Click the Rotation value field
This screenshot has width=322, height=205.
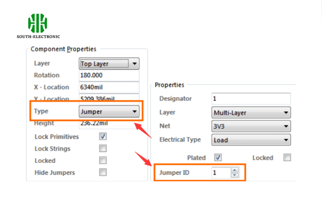coord(109,76)
